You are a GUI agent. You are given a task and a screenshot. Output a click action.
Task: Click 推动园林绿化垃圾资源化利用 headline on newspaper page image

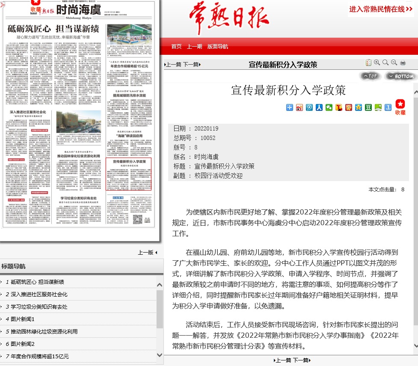[x=79, y=156]
